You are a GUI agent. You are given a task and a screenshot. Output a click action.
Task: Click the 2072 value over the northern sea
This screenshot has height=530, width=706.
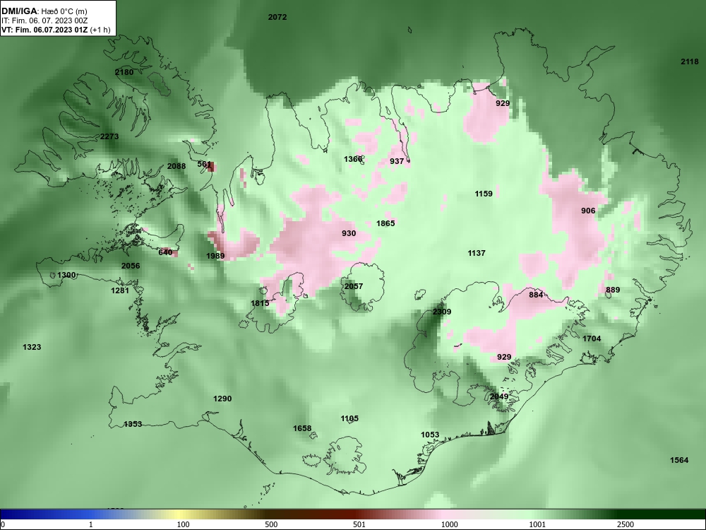pos(277,17)
